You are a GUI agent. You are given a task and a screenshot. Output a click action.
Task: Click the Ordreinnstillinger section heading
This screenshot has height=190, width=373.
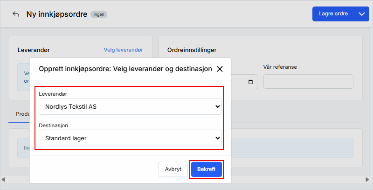click(192, 50)
